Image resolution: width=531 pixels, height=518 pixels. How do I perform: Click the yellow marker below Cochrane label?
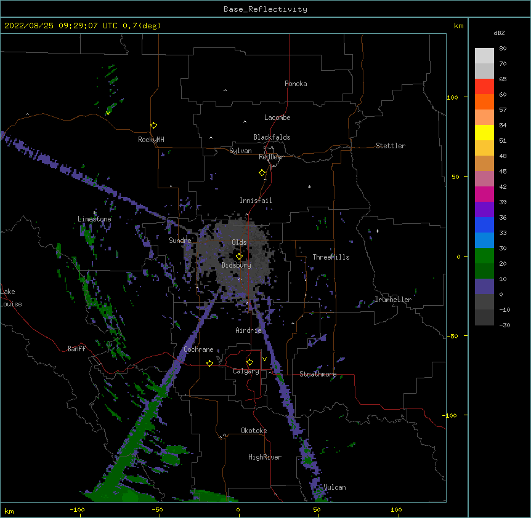[209, 363]
